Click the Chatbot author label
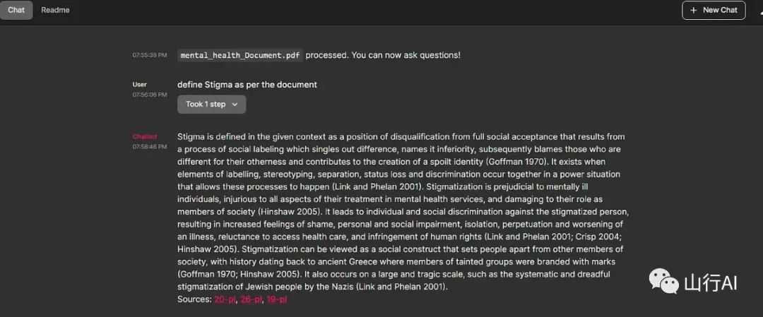763x317 pixels. pyautogui.click(x=145, y=136)
